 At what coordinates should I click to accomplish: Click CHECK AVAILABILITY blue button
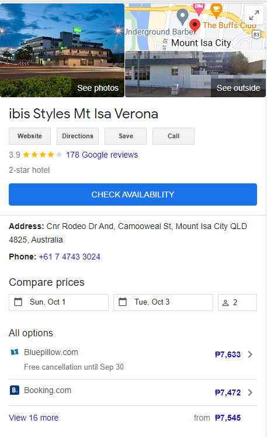point(133,194)
